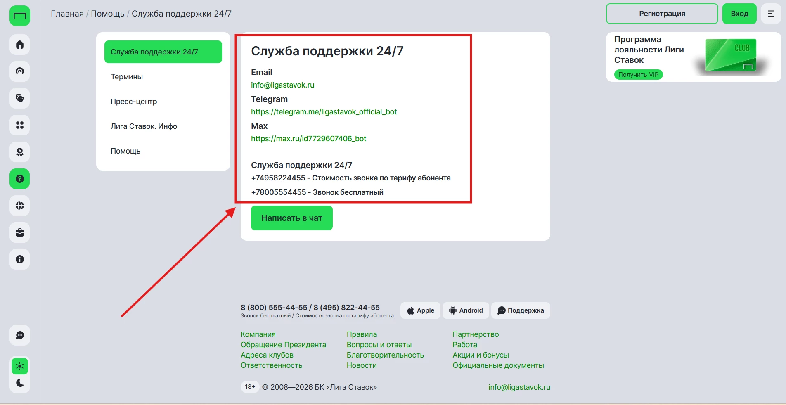Open info@ligastavok.ru link under Email
The height and width of the screenshot is (405, 786).
[283, 85]
